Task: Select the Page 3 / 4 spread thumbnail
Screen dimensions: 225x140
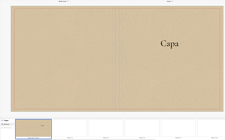Action: pyautogui.click(x=106, y=128)
